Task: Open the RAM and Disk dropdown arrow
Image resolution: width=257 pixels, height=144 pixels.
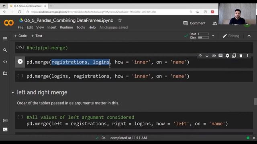Action: click(x=213, y=36)
